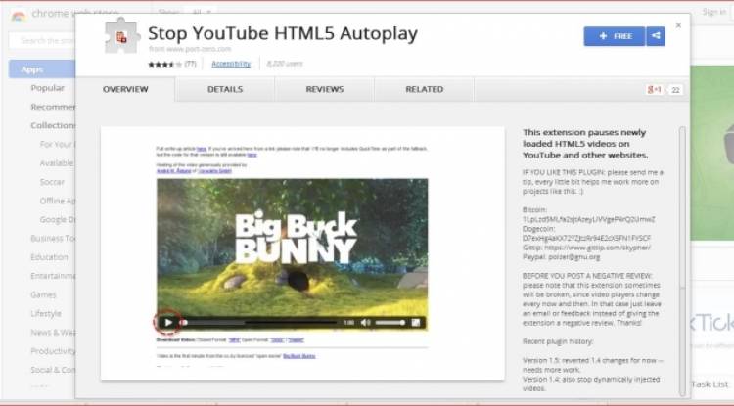Click the Google +1 button
This screenshot has width=734, height=406.
[655, 90]
